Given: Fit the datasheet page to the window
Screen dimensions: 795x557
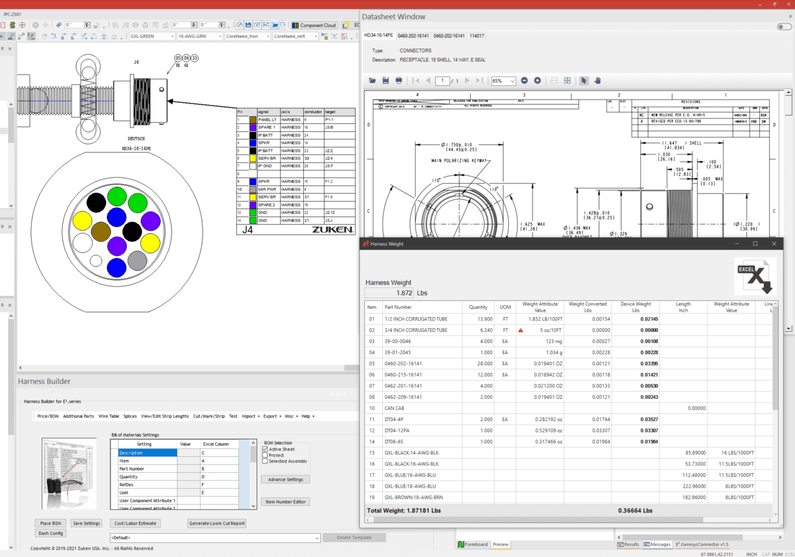Looking at the screenshot, I should tap(567, 80).
